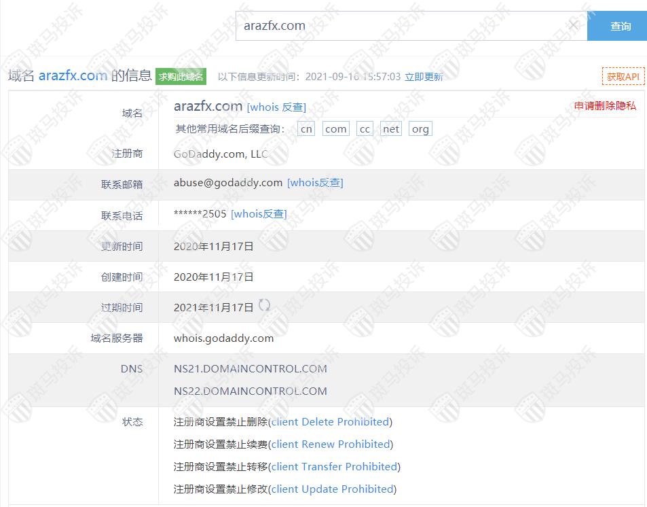
Task: Open whois反查 link beside abuse@godaddy.com email
Action: (x=315, y=182)
